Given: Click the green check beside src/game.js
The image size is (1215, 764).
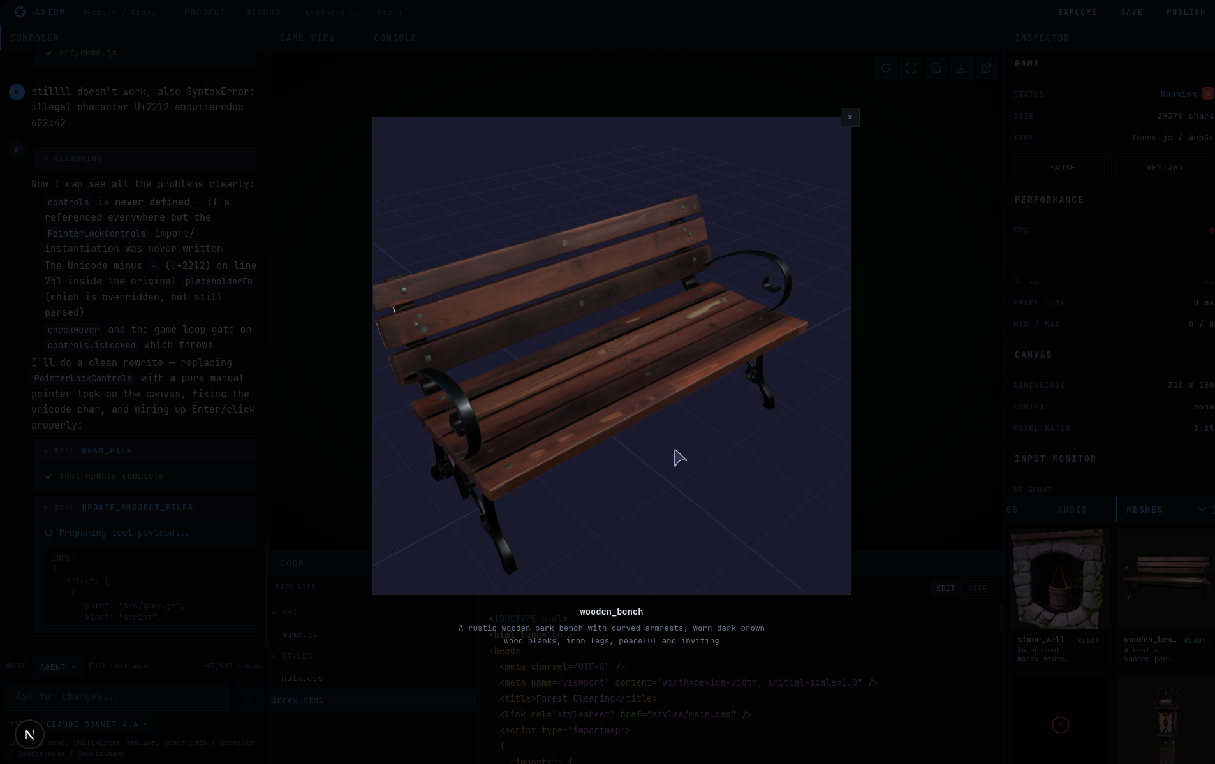Looking at the screenshot, I should [49, 53].
